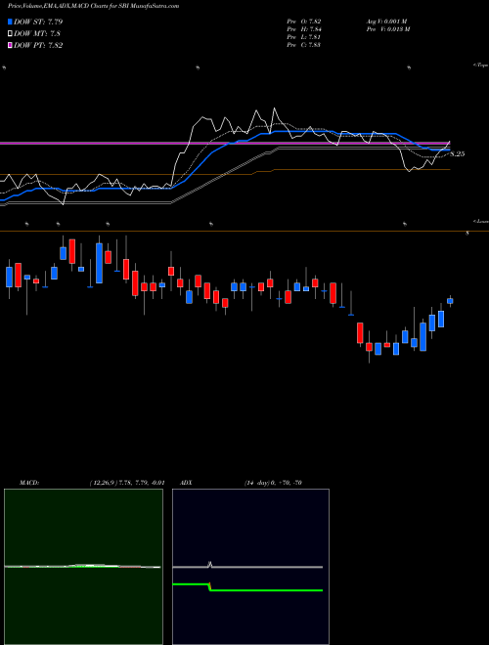This screenshot has height=645, width=489.
Task: Select the 'DOW ST: 7.79' legend label
Action: (38, 21)
